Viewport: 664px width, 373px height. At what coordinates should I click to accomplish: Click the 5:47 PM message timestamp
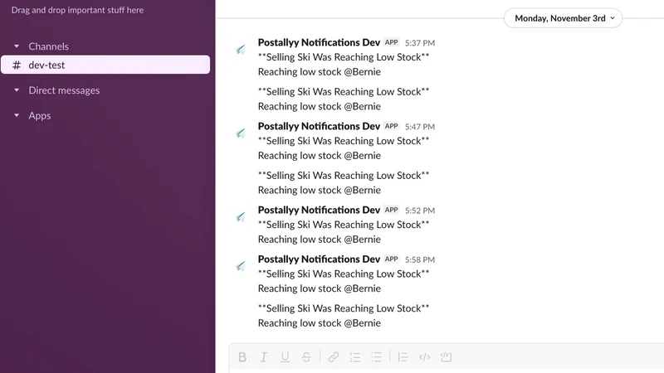tap(420, 127)
